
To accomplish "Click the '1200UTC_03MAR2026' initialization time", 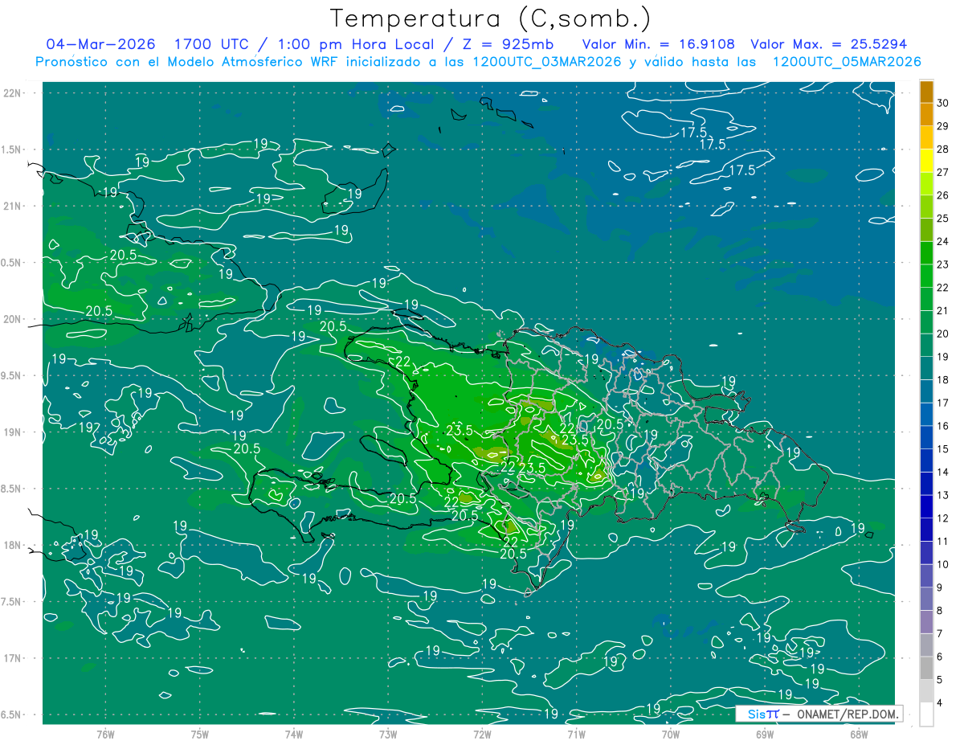I will click(546, 62).
